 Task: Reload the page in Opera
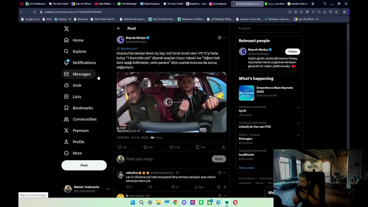34,12
